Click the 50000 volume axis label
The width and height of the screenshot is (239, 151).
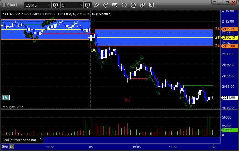pos(227,117)
